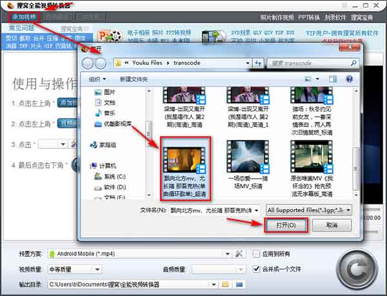This screenshot has width=387, height=296.
Task: Expand the filename history dropdown arrow
Action: point(257,210)
